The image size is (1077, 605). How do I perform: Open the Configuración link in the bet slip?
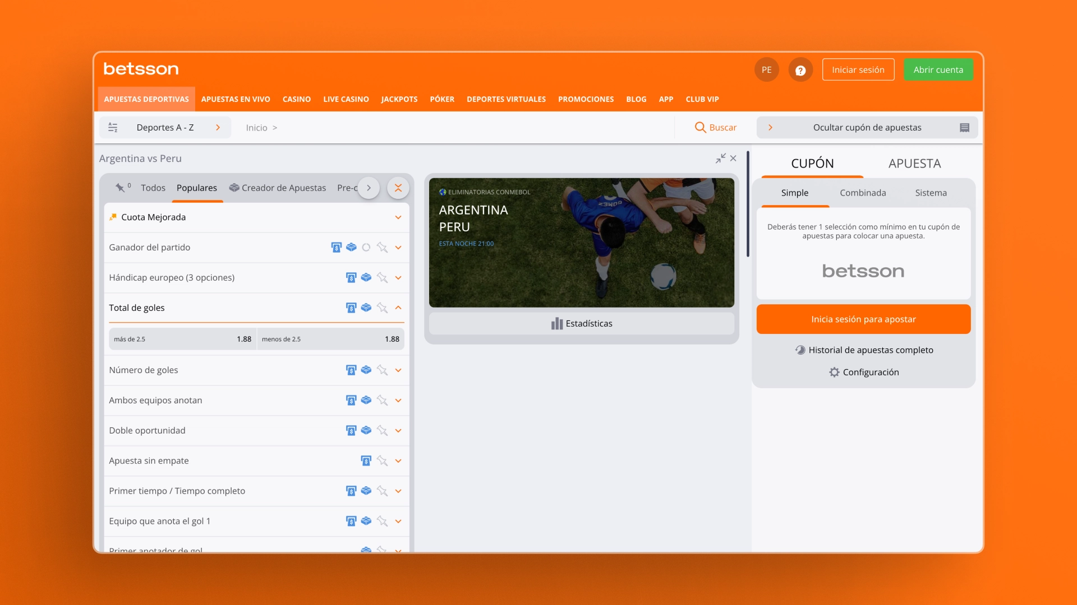[864, 372]
